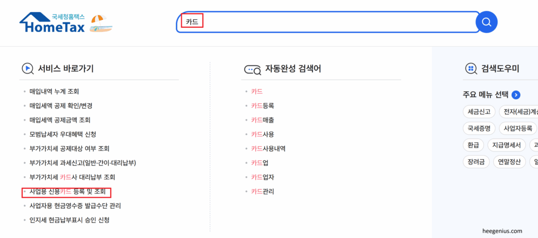This screenshot has width=538, height=238.
Task: Expand 주요 메뉴 선택 with the blue arrow
Action: click(x=516, y=95)
